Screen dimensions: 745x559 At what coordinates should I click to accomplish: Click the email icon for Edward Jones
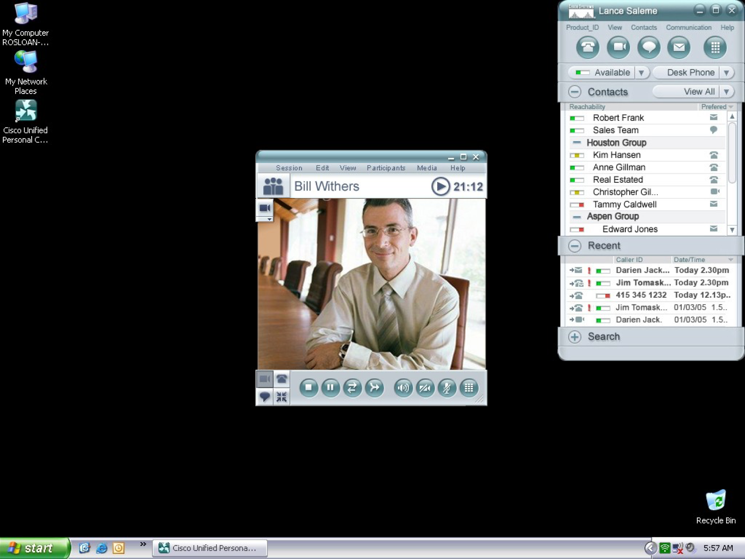pos(714,229)
